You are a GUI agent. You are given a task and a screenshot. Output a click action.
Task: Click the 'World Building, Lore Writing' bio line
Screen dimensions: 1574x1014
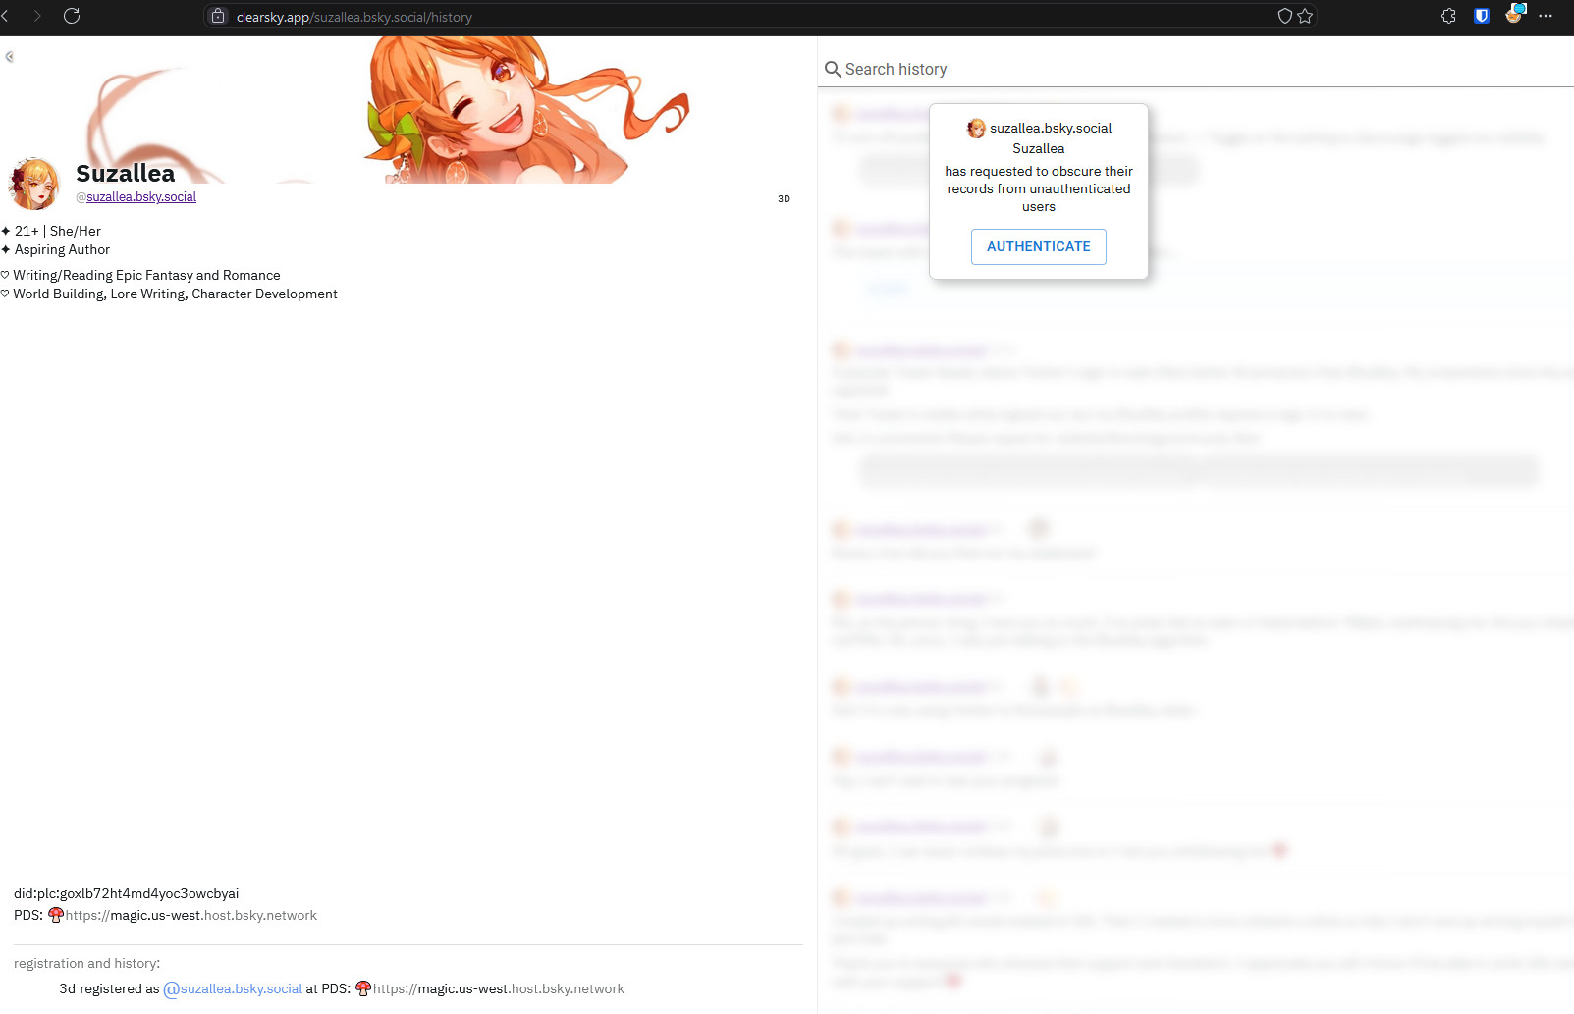coord(175,294)
